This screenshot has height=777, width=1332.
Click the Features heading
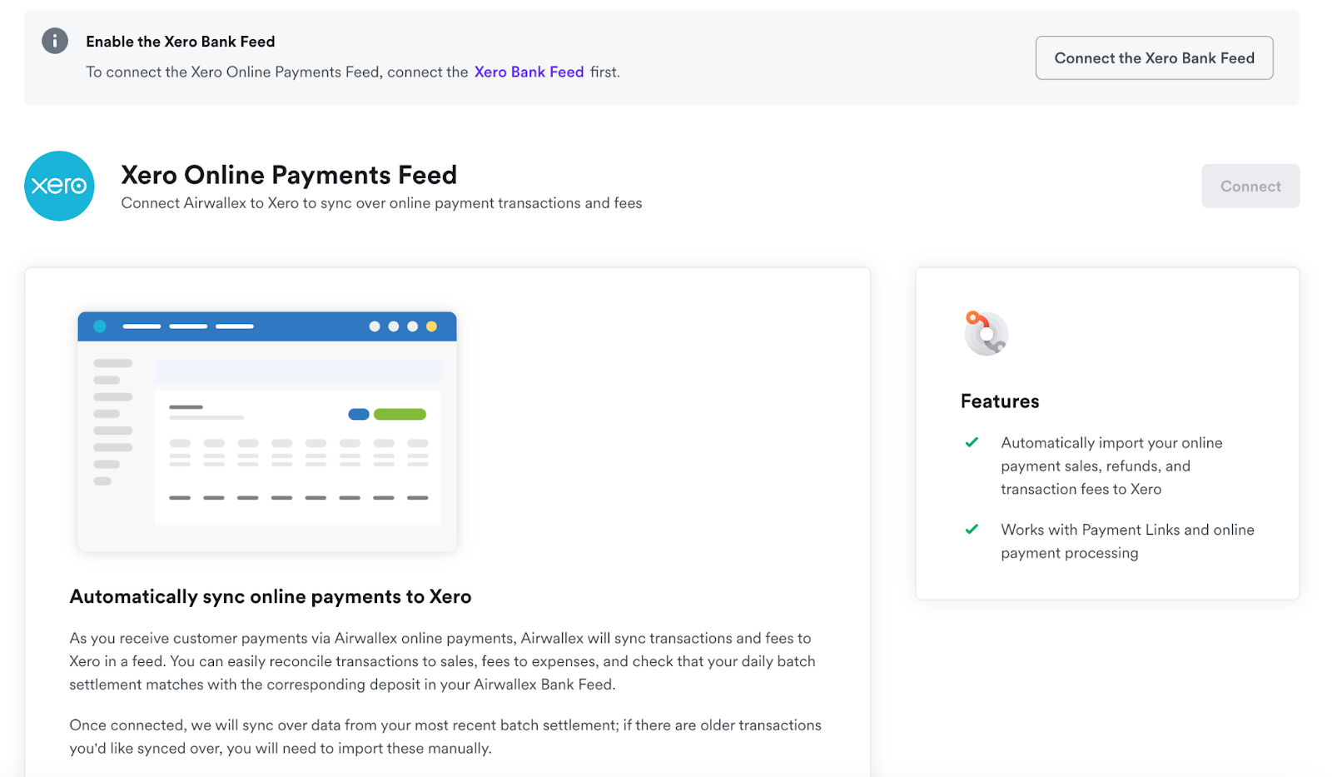[1000, 401]
